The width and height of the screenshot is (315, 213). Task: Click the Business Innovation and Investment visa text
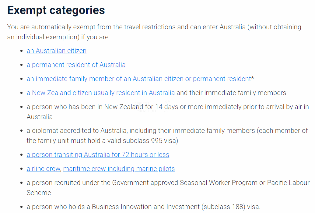(x=143, y=207)
